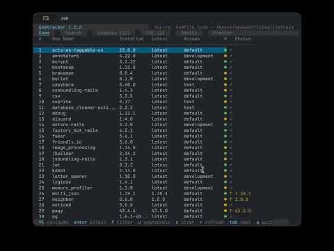Click the tab next footer hint
334x251 pixels.
tap(240, 222)
